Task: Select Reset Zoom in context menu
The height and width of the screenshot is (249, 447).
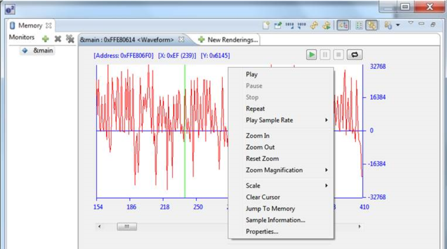Action: click(262, 159)
